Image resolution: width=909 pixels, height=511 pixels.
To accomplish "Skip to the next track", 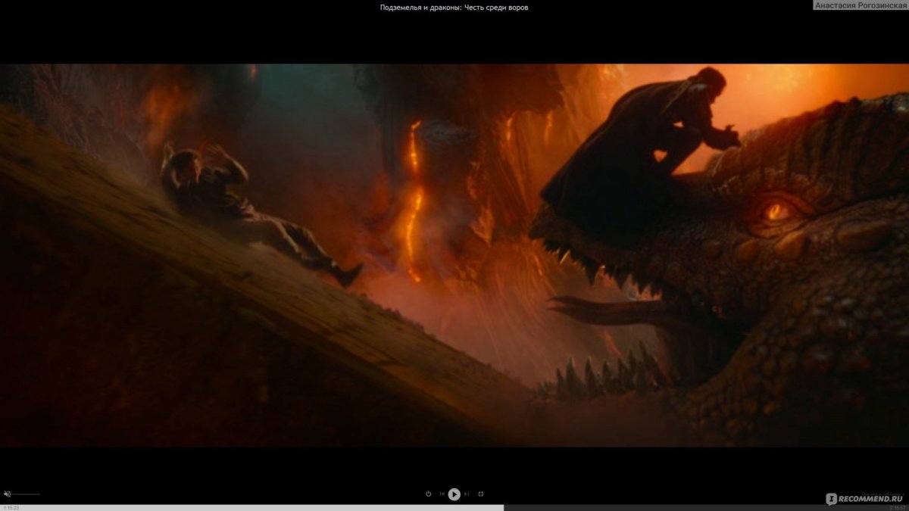I will (x=467, y=494).
